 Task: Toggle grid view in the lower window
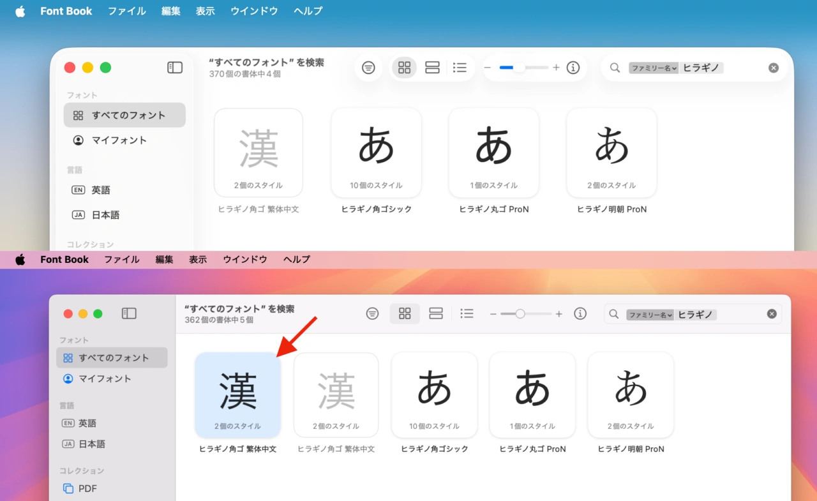[404, 313]
